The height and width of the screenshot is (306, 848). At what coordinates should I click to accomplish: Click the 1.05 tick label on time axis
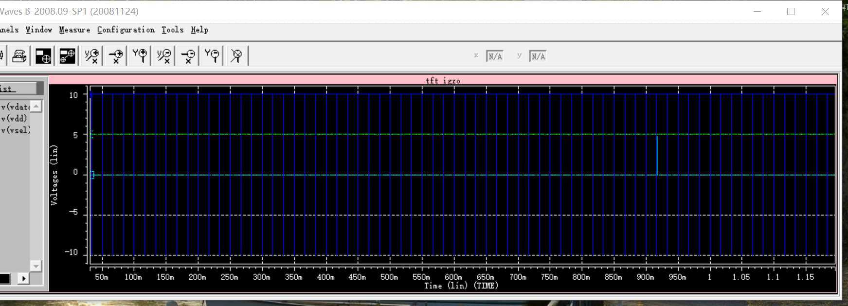(x=741, y=277)
